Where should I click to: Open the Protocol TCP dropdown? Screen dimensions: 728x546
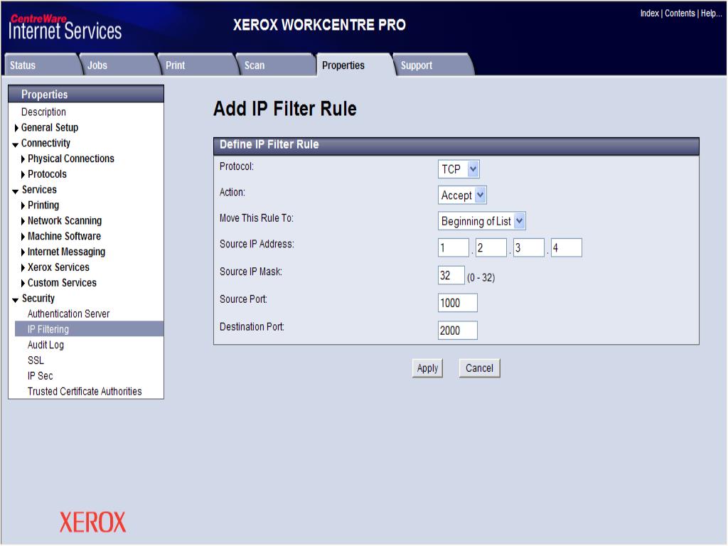(459, 169)
